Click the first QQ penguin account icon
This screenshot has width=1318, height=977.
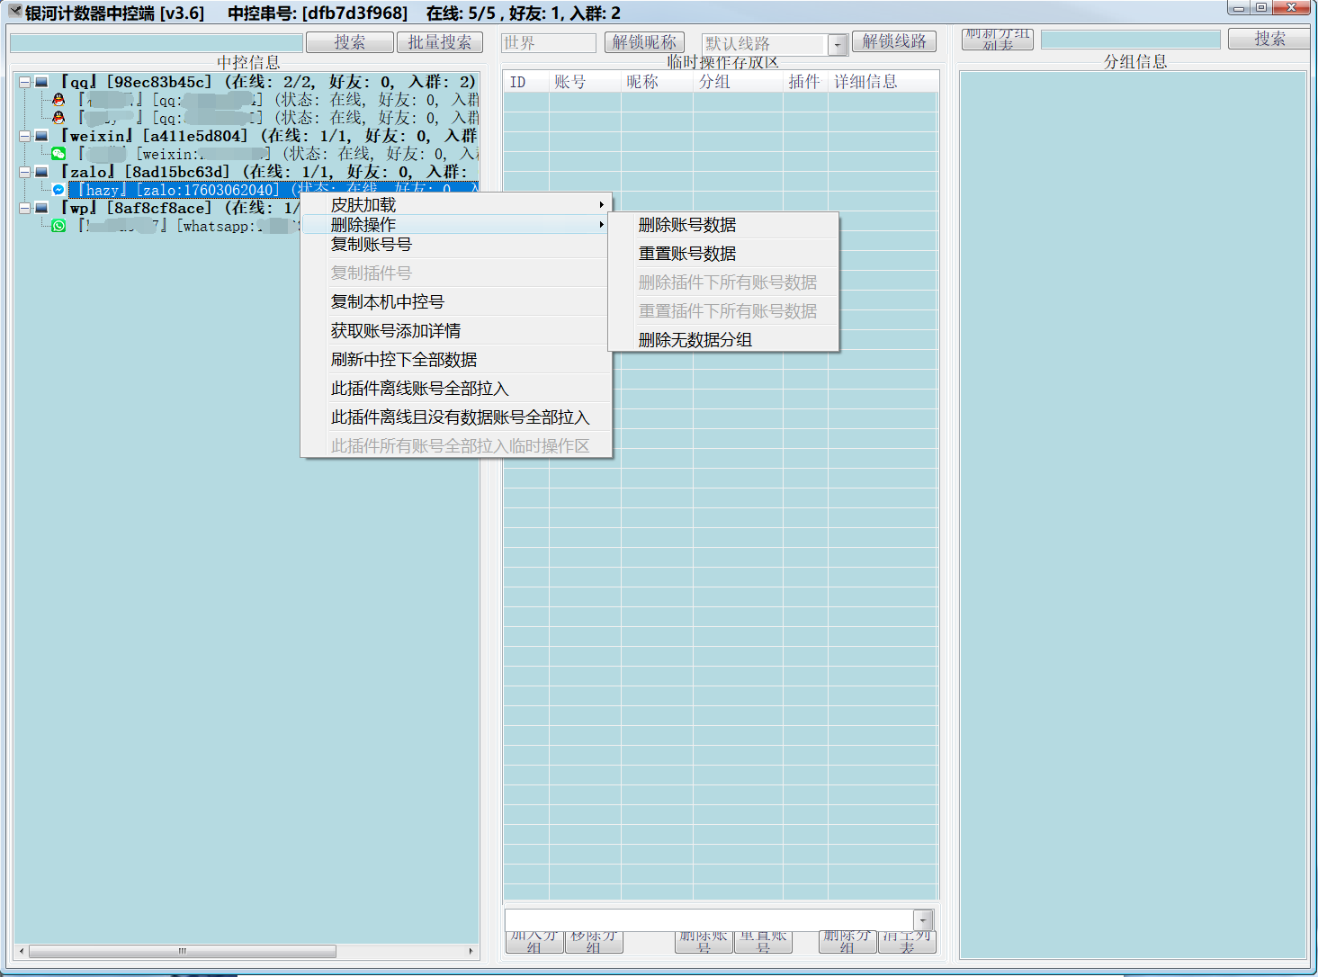[58, 100]
